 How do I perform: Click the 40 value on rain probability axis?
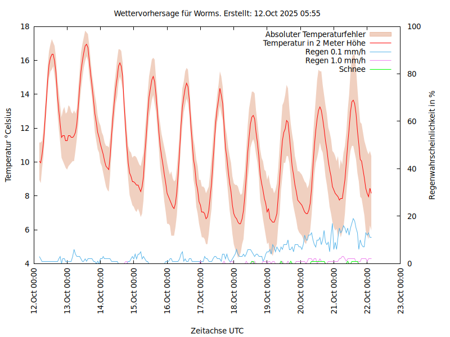pos(411,168)
